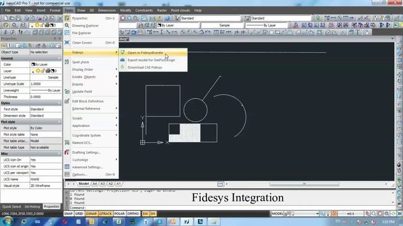Screen dimensions: 403x226
Task: Open Drawing Explorer magnifier icon in menu
Action: point(67,25)
